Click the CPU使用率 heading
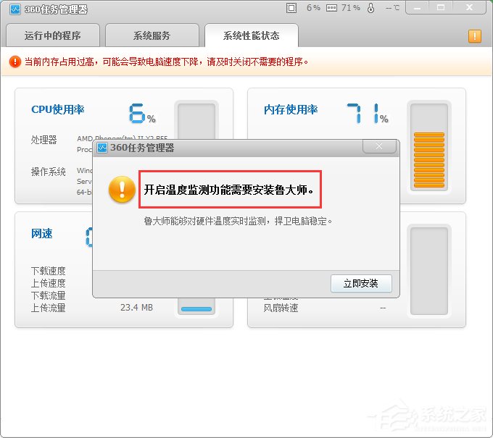The width and height of the screenshot is (493, 438). coord(58,109)
